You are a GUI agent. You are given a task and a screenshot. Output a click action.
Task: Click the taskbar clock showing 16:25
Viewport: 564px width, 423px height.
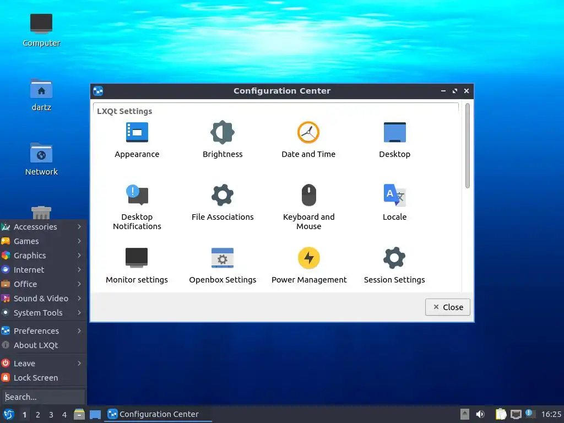click(x=551, y=414)
